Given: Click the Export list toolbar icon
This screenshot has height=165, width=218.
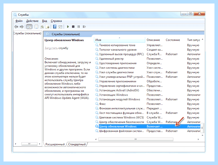Looking at the screenshot, I should tap(47, 27).
